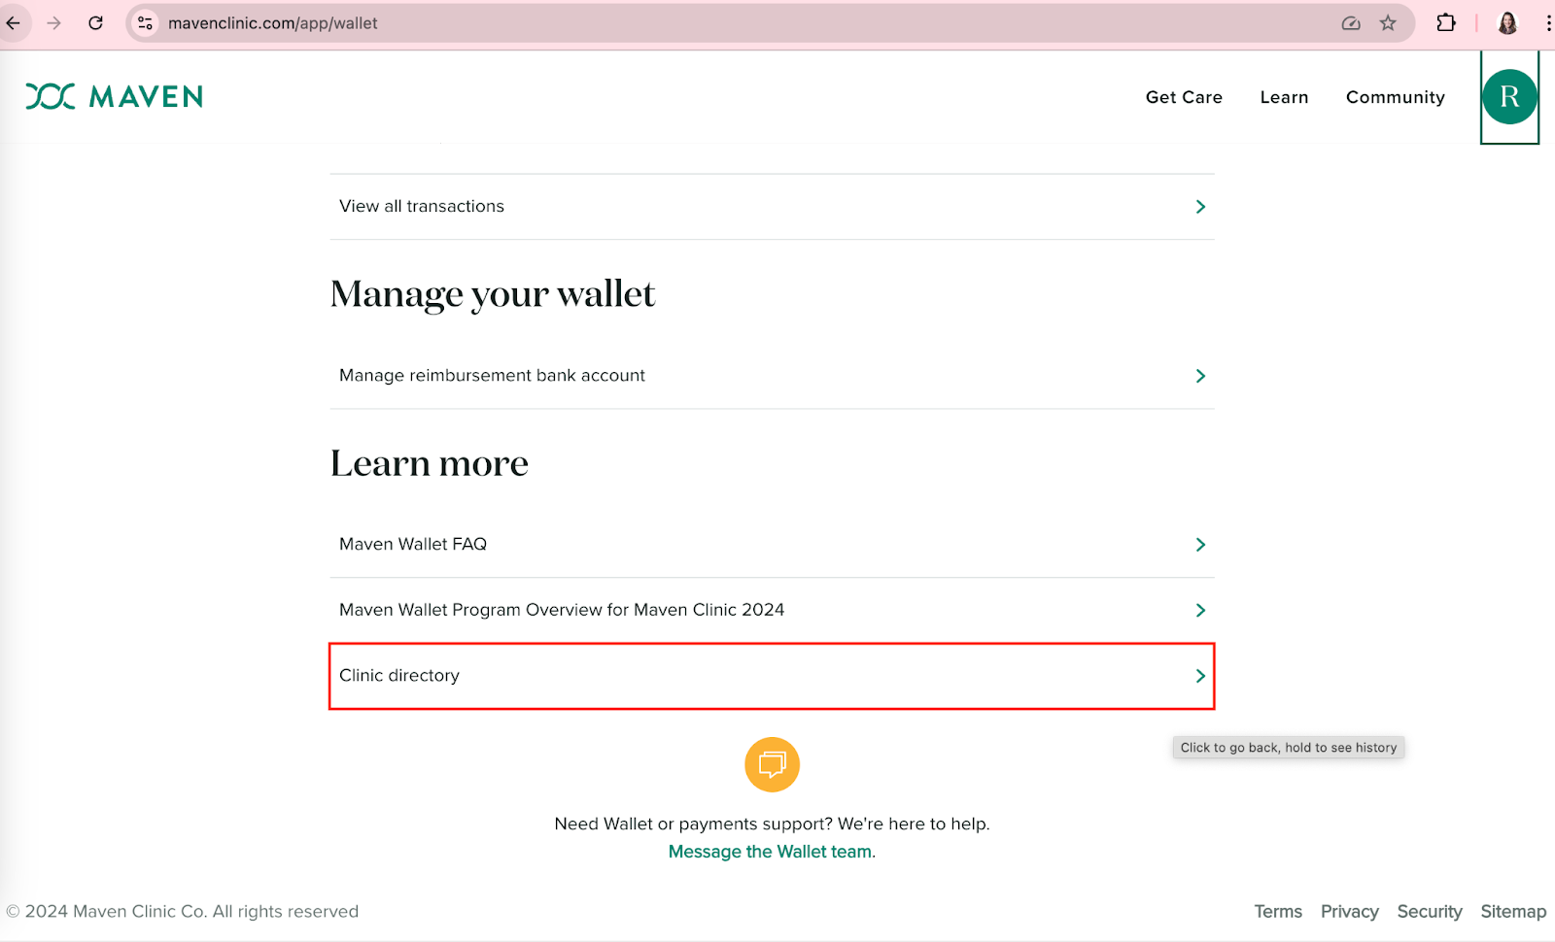Click the address bar URL mavenclinic.com/app/wallet
Viewport: 1555px width, 942px height.
(273, 23)
